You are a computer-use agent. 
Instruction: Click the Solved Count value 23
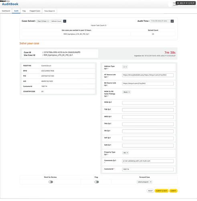pyautogui.click(x=153, y=34)
